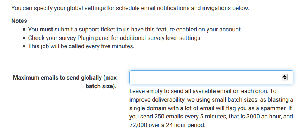Click the 'you send 250 emails every 5 minutes' line
This screenshot has width=308, height=136.
(211, 117)
